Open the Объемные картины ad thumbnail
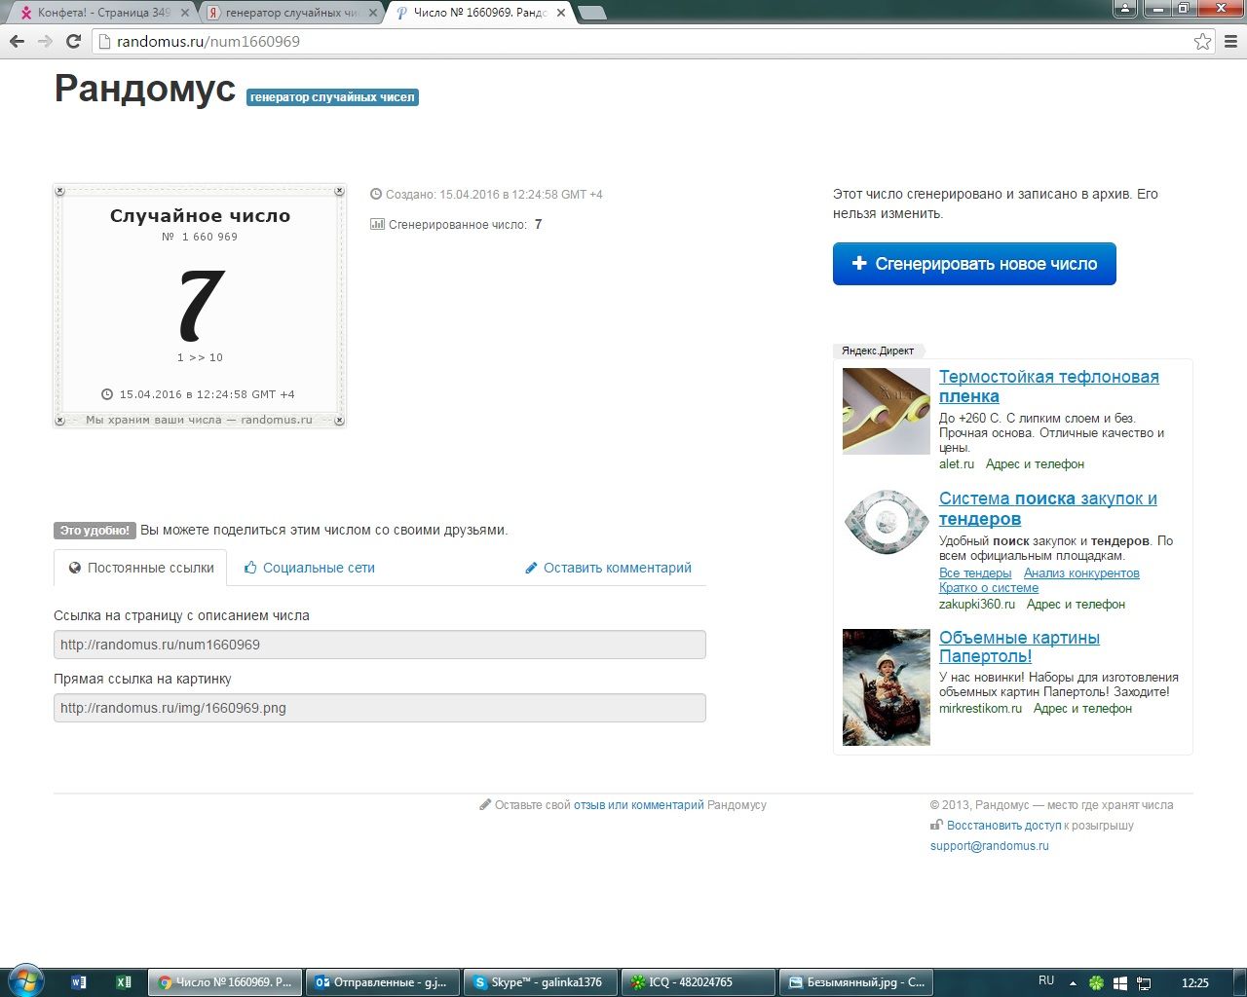 pyautogui.click(x=886, y=686)
